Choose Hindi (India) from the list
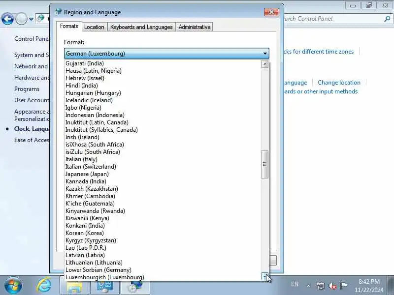The height and width of the screenshot is (295, 394). tap(163, 85)
